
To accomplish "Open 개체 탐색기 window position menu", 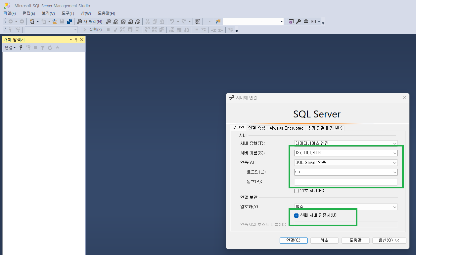I will 70,40.
